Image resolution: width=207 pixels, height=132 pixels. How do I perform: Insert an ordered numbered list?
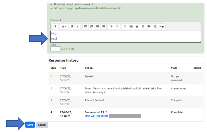click(x=91, y=26)
